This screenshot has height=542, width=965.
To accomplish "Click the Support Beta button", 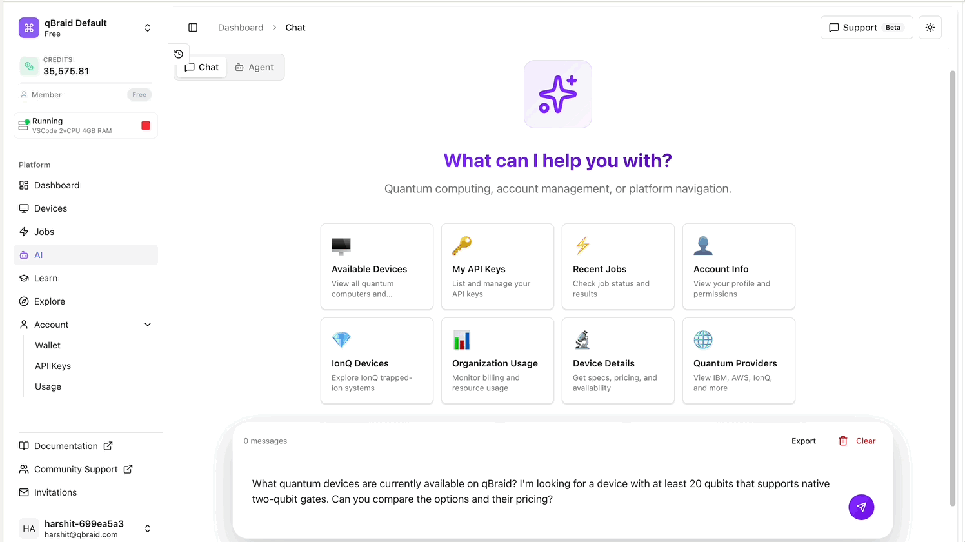I will coord(866,27).
